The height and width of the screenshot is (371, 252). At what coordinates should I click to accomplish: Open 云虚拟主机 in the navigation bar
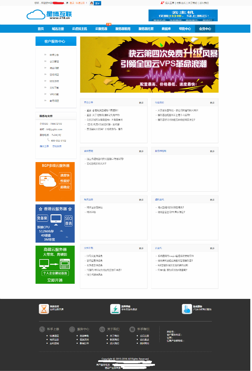coord(80,29)
